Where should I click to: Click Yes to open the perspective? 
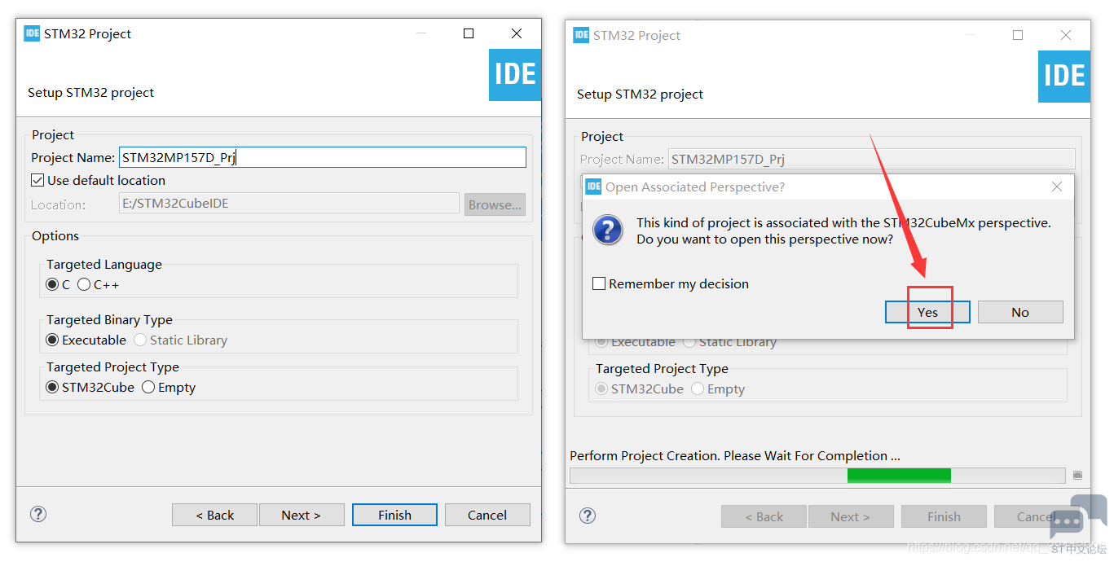(927, 312)
